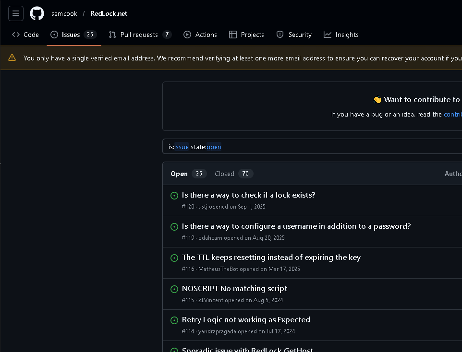462x352 pixels.
Task: Open the samcook owner profile link
Action: (x=64, y=13)
